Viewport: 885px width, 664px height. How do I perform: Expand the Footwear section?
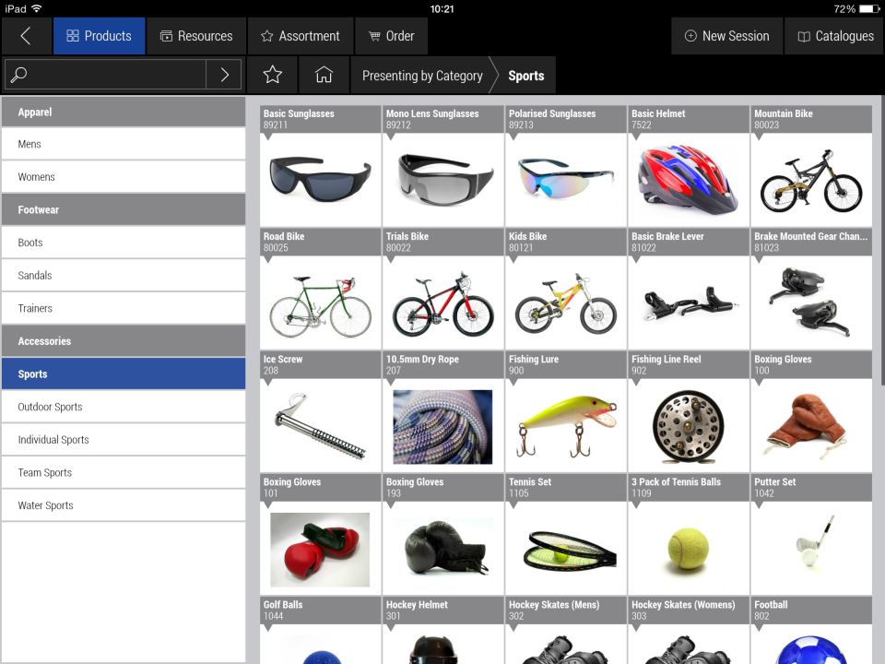(124, 209)
